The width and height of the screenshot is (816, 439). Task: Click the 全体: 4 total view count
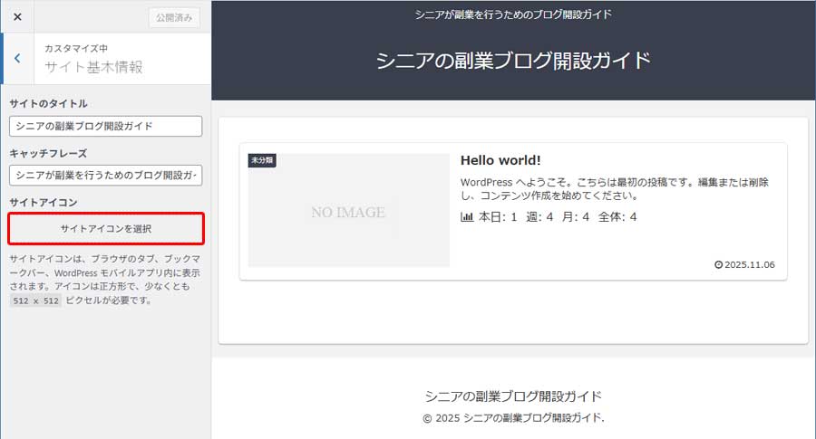617,216
